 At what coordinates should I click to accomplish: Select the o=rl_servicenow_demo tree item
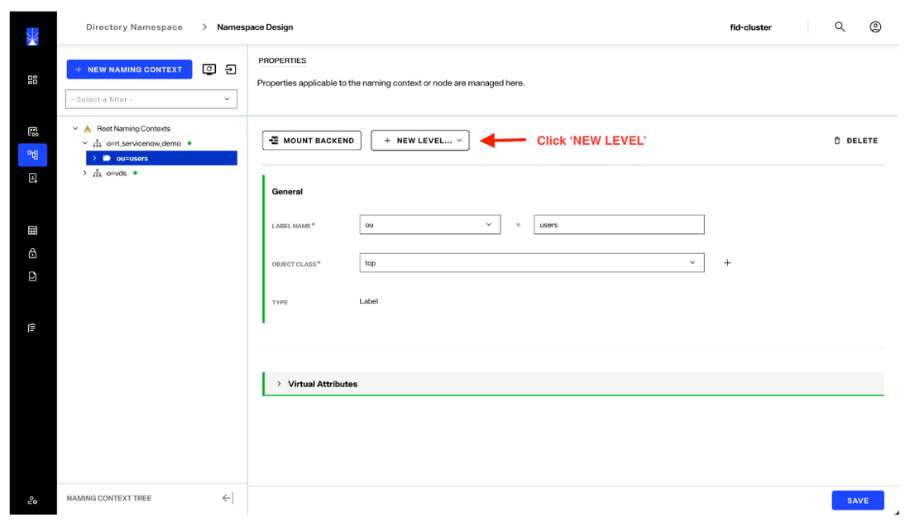(x=143, y=143)
